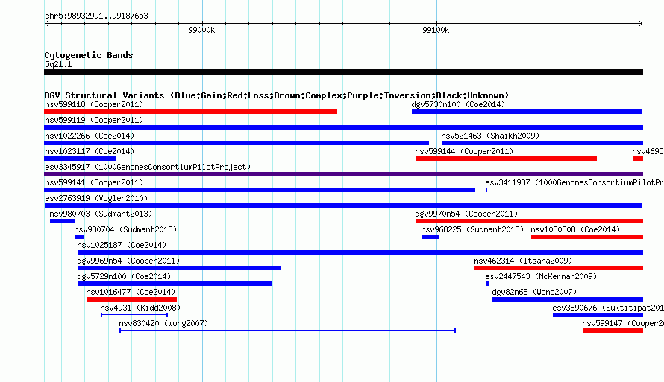The width and height of the screenshot is (664, 382).
Task: Select the small blue nsv968225 bar
Action: click(x=430, y=237)
